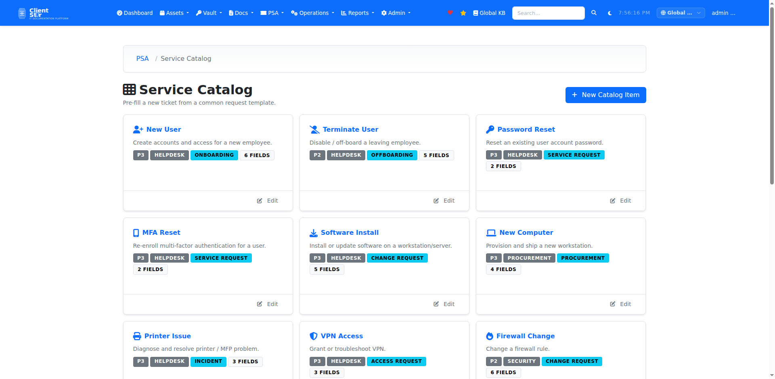This screenshot has width=775, height=379.
Task: Open the New Computer catalog item
Action: click(526, 233)
